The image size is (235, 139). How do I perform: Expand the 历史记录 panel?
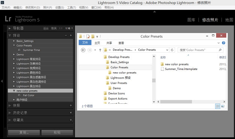pyautogui.click(x=10, y=113)
